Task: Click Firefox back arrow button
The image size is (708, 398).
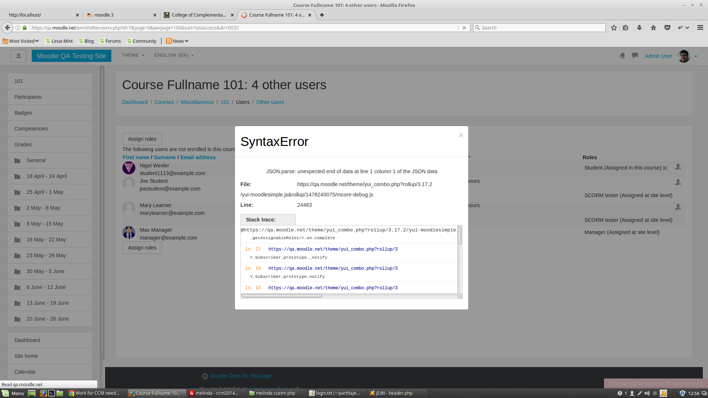Action: [x=7, y=28]
